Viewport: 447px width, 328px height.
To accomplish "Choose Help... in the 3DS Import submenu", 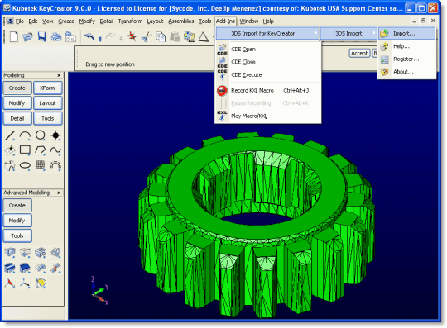I will click(x=407, y=46).
